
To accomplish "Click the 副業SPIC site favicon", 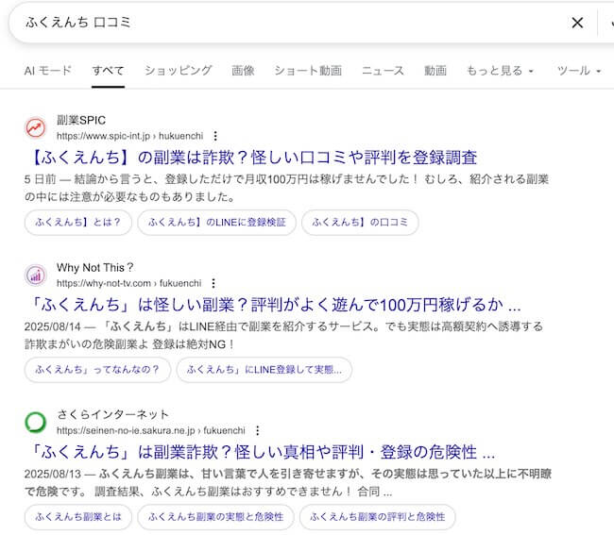I will [x=36, y=128].
